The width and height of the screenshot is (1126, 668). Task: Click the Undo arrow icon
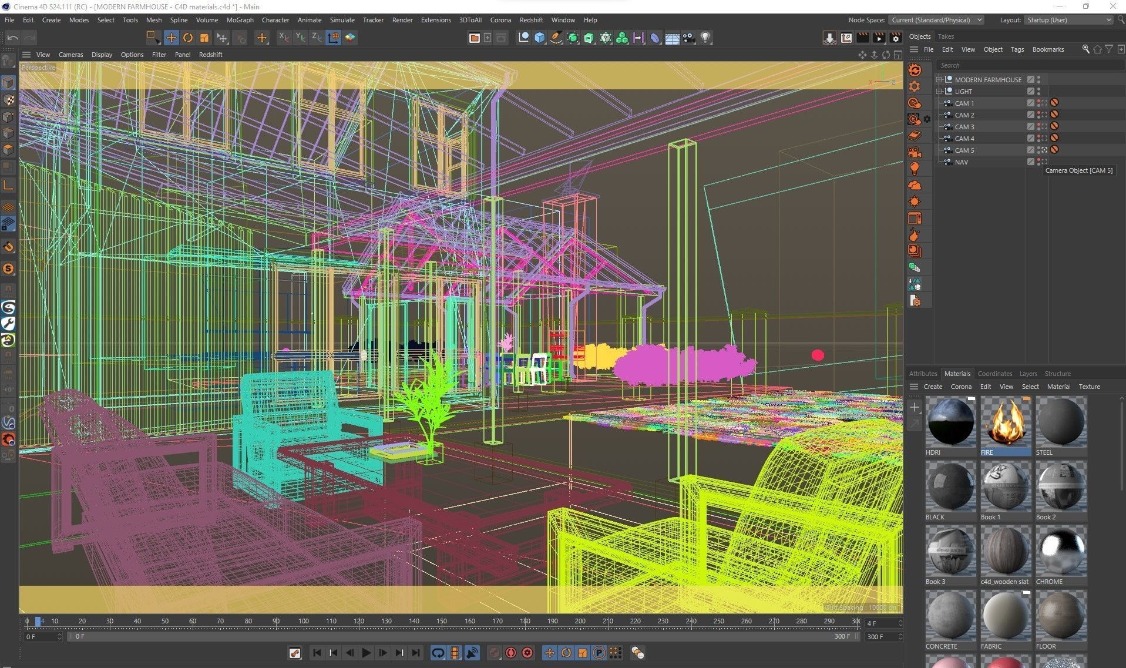13,38
